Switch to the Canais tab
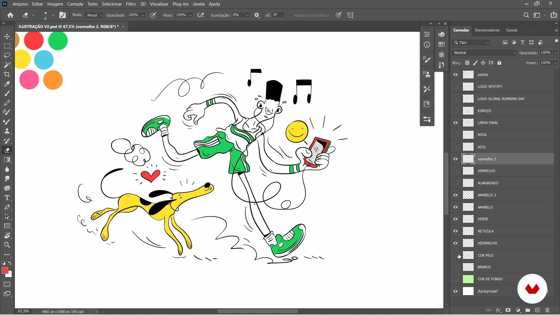Screen dimensions: 560x315 512,30
